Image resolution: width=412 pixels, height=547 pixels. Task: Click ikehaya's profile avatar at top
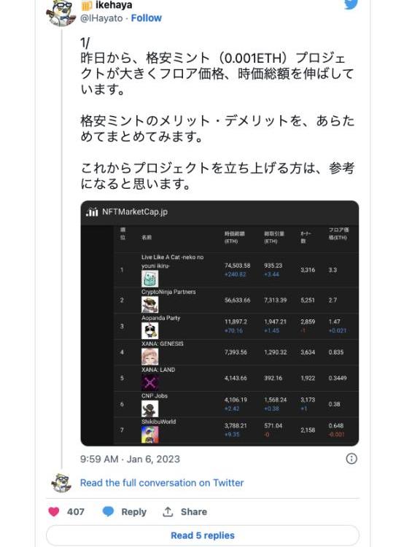pyautogui.click(x=61, y=13)
